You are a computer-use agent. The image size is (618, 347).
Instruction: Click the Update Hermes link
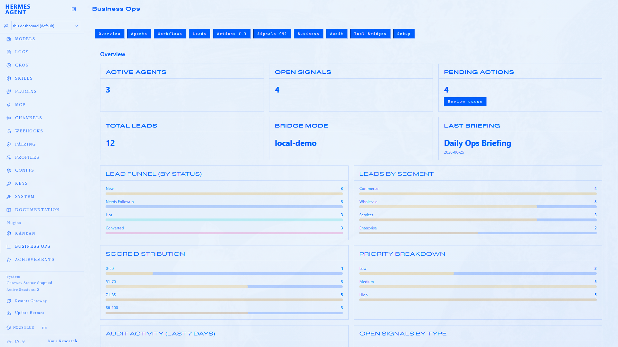pos(30,313)
